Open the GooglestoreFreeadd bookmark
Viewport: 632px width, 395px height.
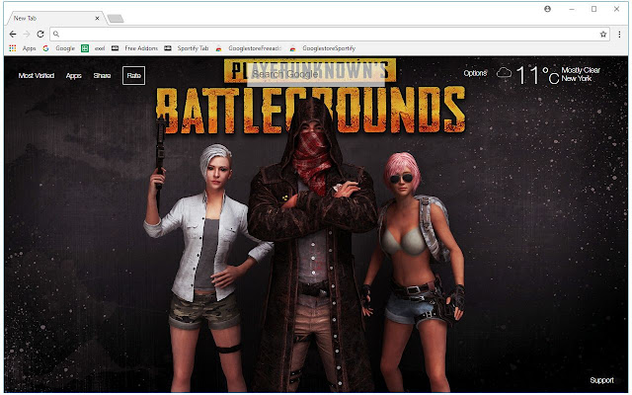tap(248, 48)
